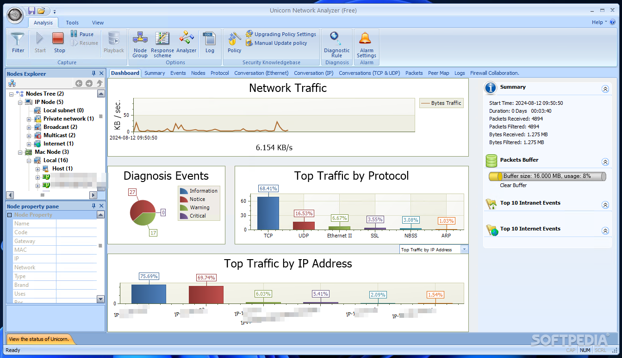Click the Clear Buffer link

coord(513,185)
